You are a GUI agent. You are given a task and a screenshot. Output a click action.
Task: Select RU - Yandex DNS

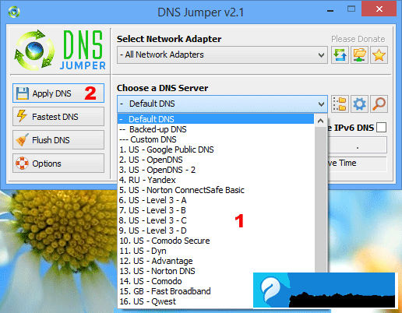coord(216,180)
